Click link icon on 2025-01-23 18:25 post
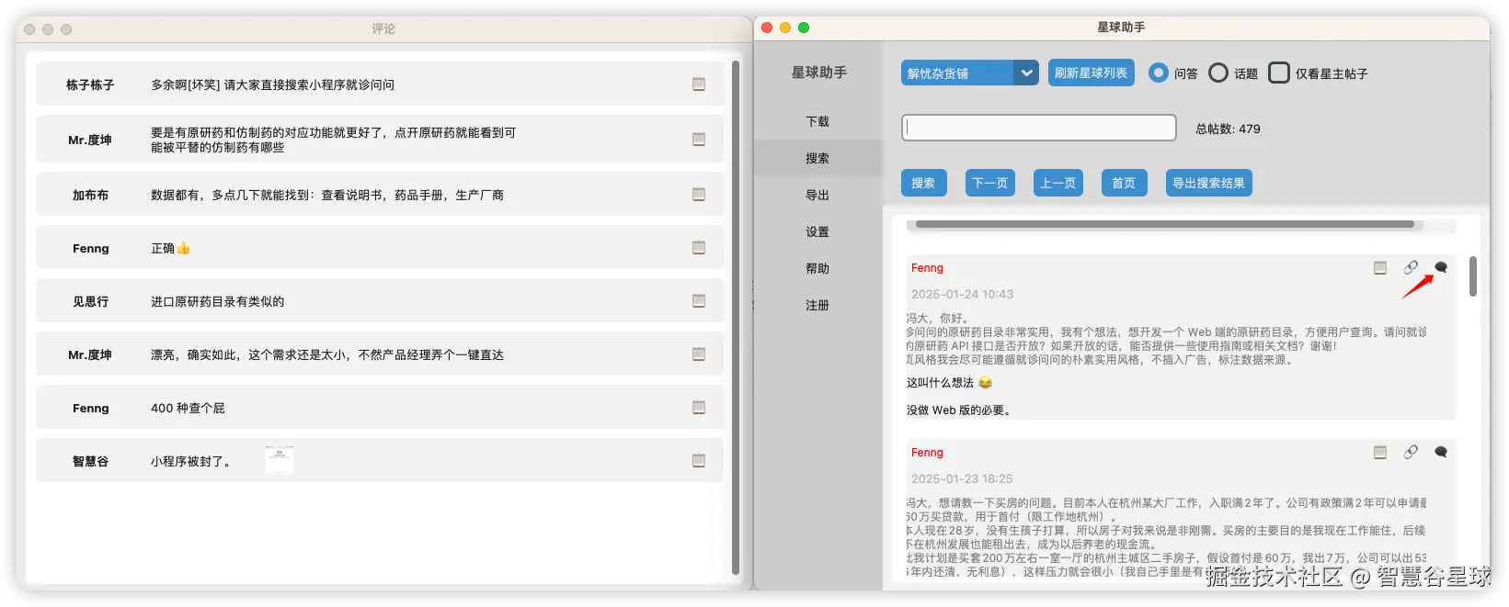Screen dimensions: 1509x607 point(1411,452)
